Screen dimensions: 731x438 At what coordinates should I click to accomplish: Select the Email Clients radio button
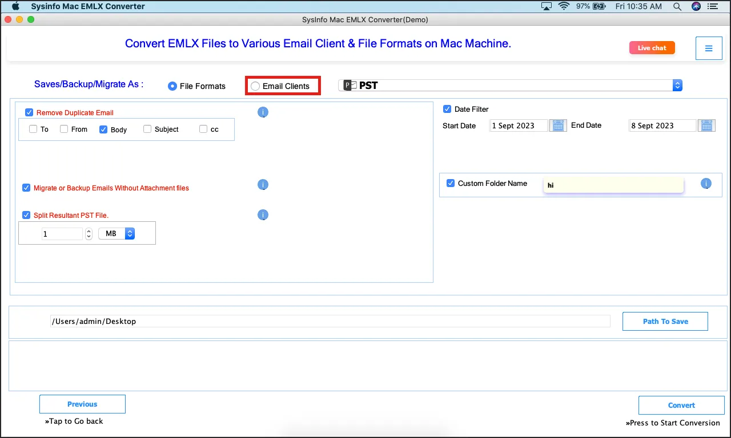click(255, 86)
